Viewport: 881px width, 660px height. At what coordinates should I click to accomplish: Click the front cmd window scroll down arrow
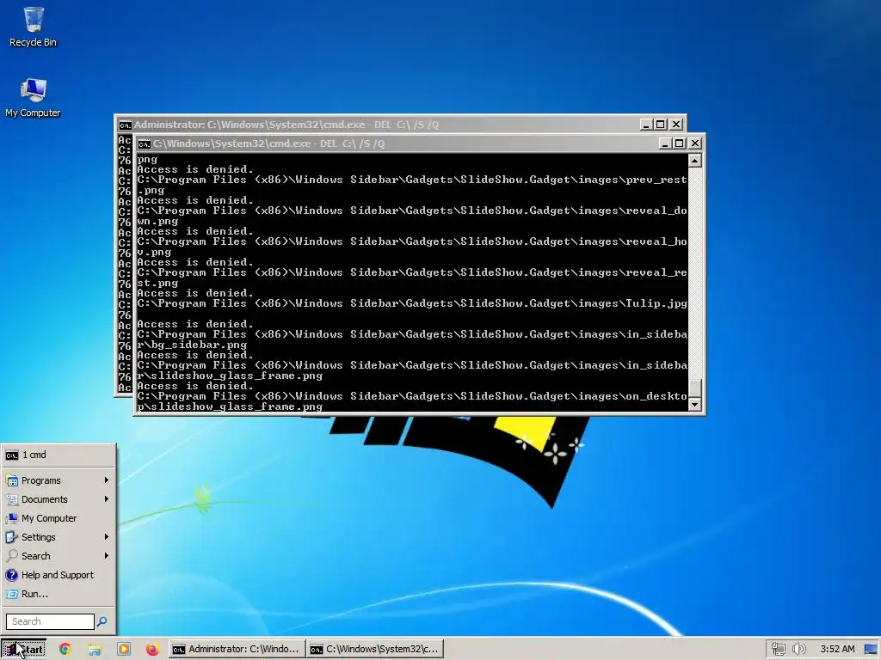tap(695, 405)
